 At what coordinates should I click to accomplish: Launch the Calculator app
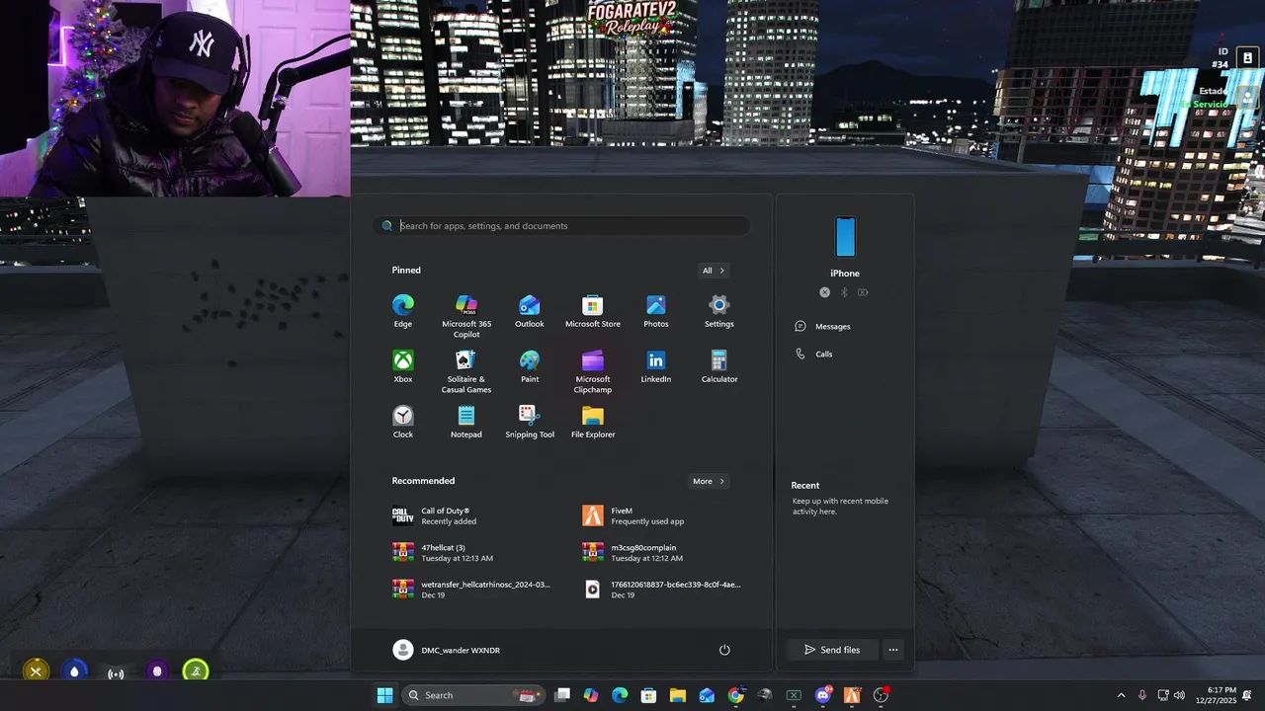click(x=719, y=366)
